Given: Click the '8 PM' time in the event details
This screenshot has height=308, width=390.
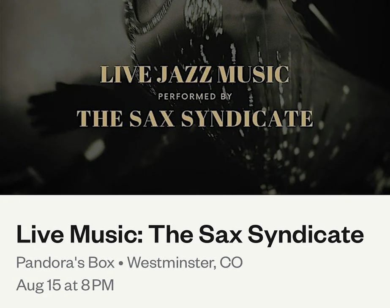Looking at the screenshot, I should pyautogui.click(x=98, y=285).
